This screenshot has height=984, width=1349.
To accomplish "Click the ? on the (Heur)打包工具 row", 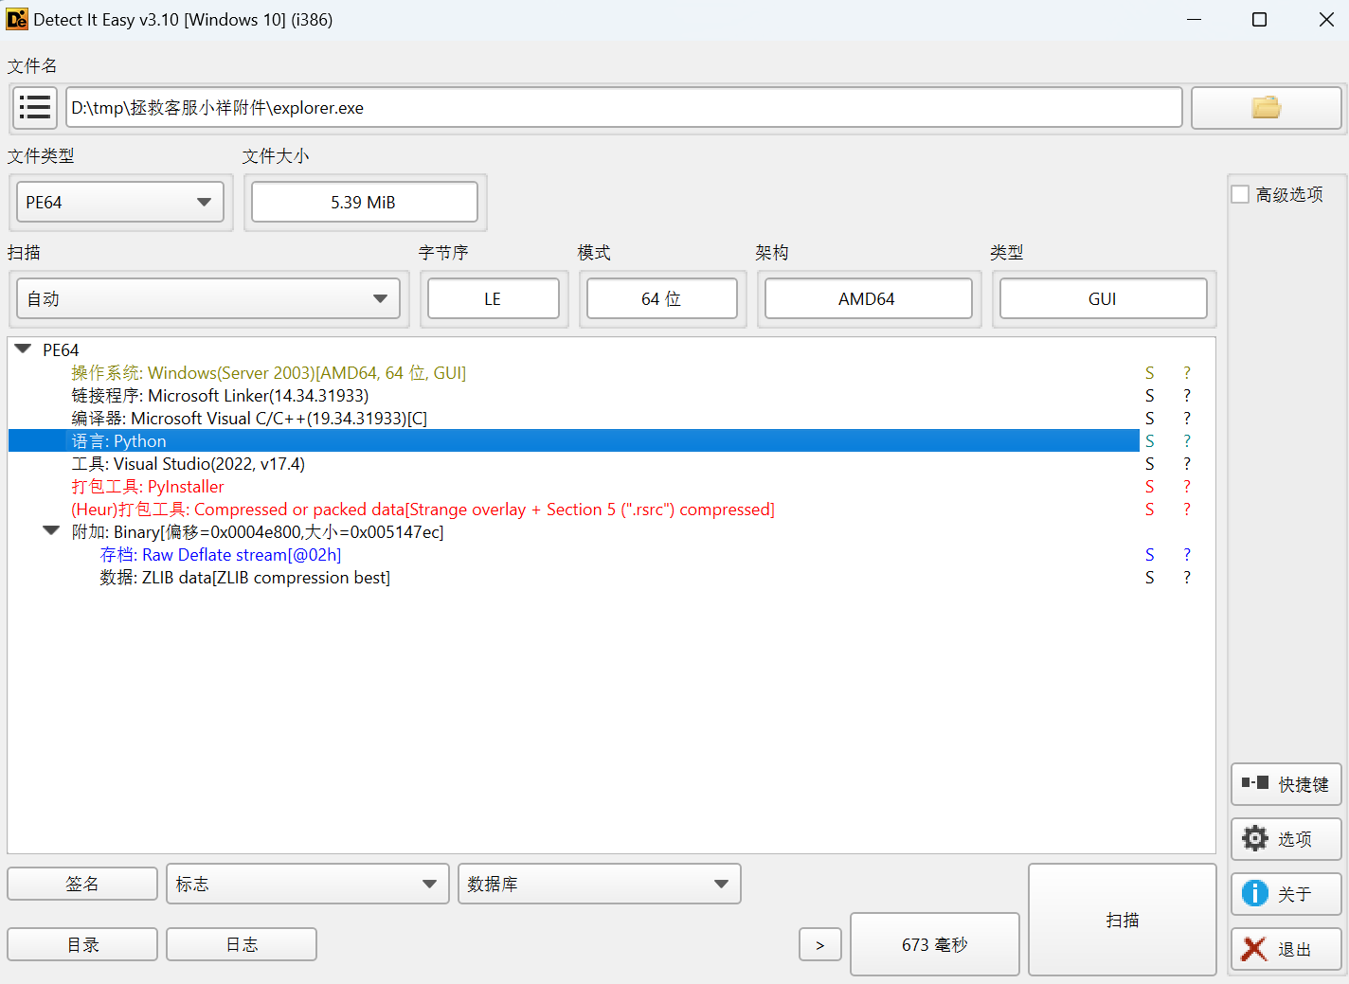I will pyautogui.click(x=1187, y=509).
